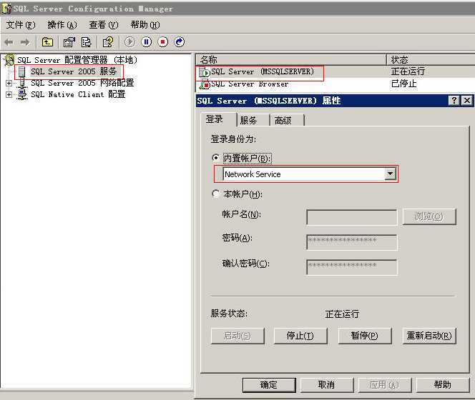Click the 取消 button
This screenshot has width=475, height=400.
pos(327,385)
